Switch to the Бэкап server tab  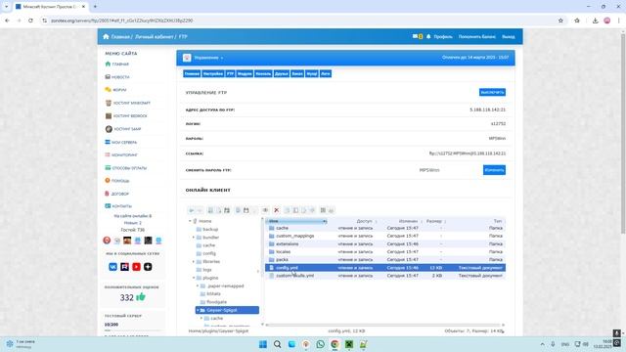(x=297, y=74)
